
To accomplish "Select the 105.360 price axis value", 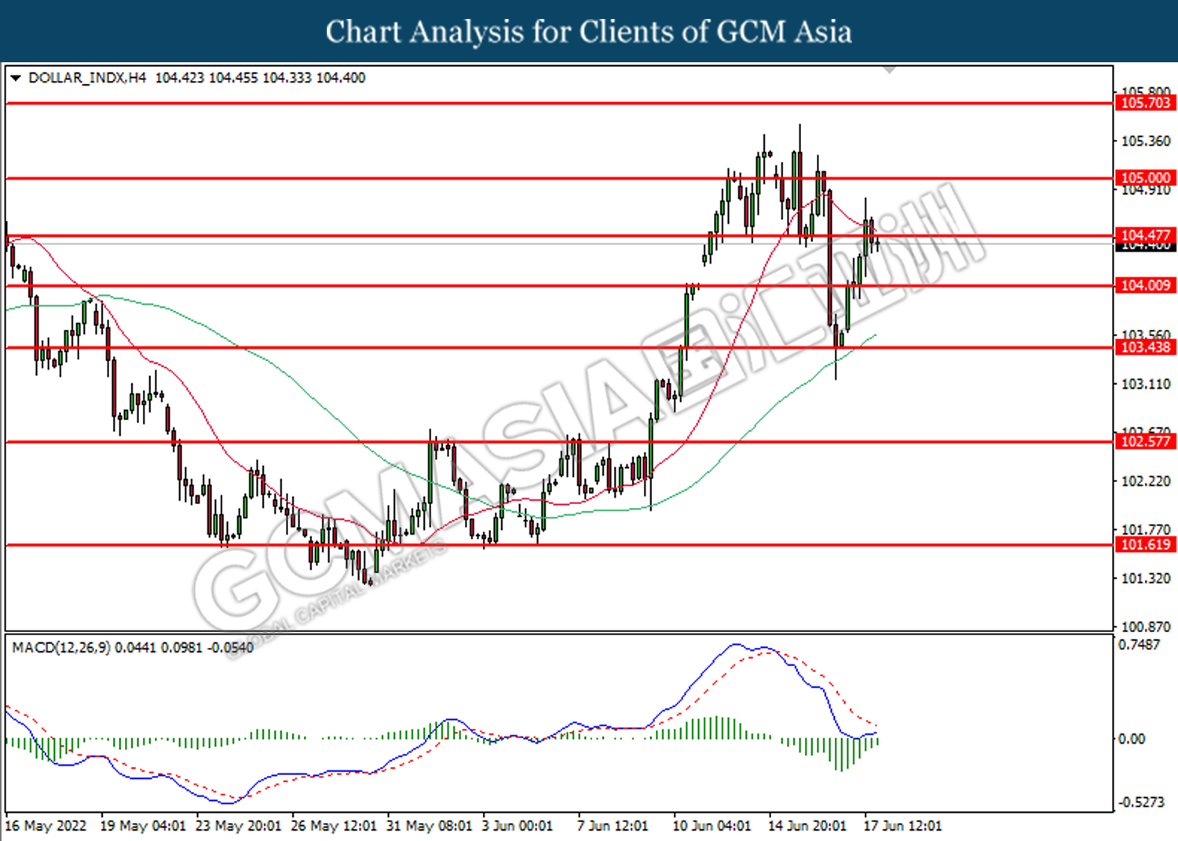I will 1146,141.
